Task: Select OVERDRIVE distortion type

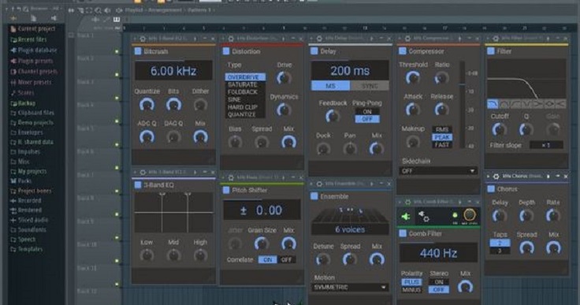Action: 245,77
